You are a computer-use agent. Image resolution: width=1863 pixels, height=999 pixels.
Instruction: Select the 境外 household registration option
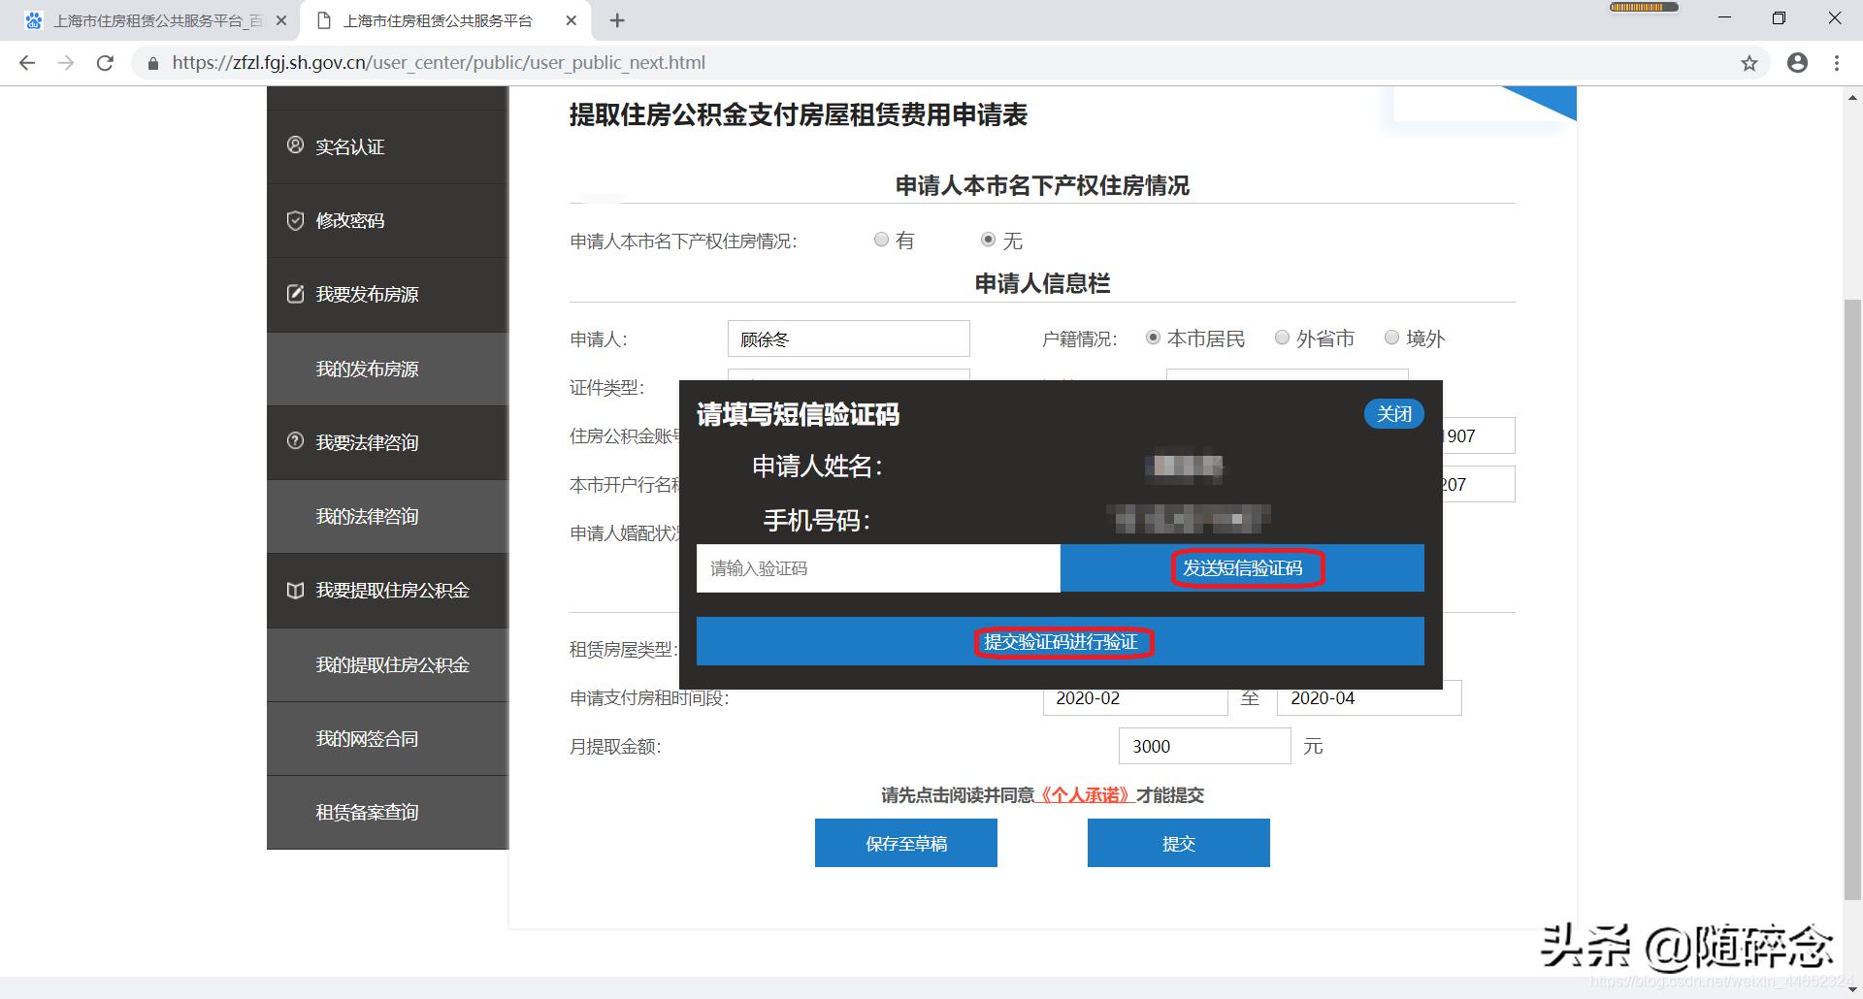point(1393,338)
